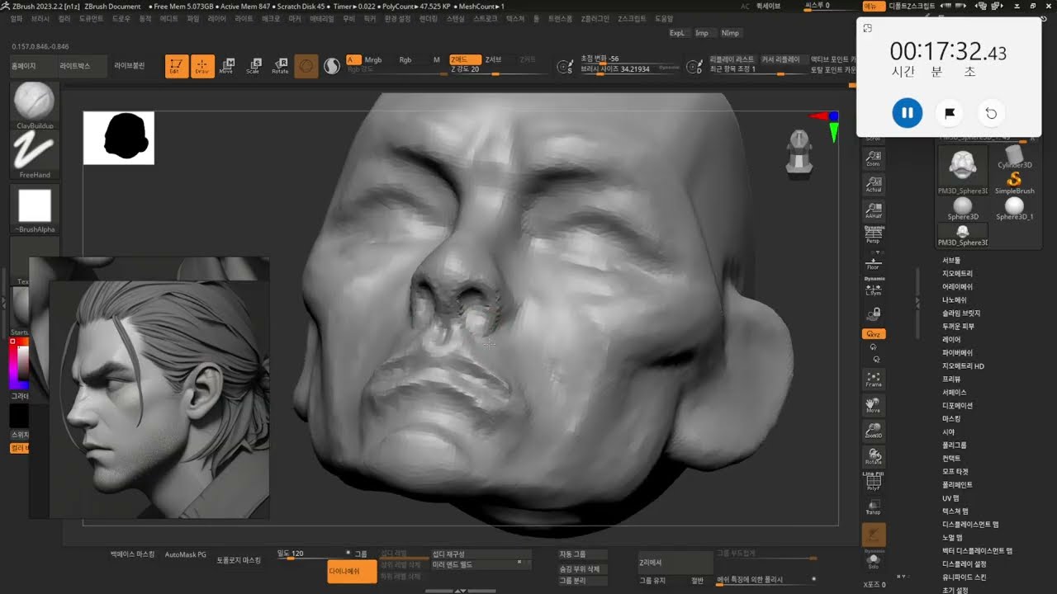Viewport: 1057px width, 594px height.
Task: Expand the 마스킹 section in Tool palette
Action: [951, 418]
